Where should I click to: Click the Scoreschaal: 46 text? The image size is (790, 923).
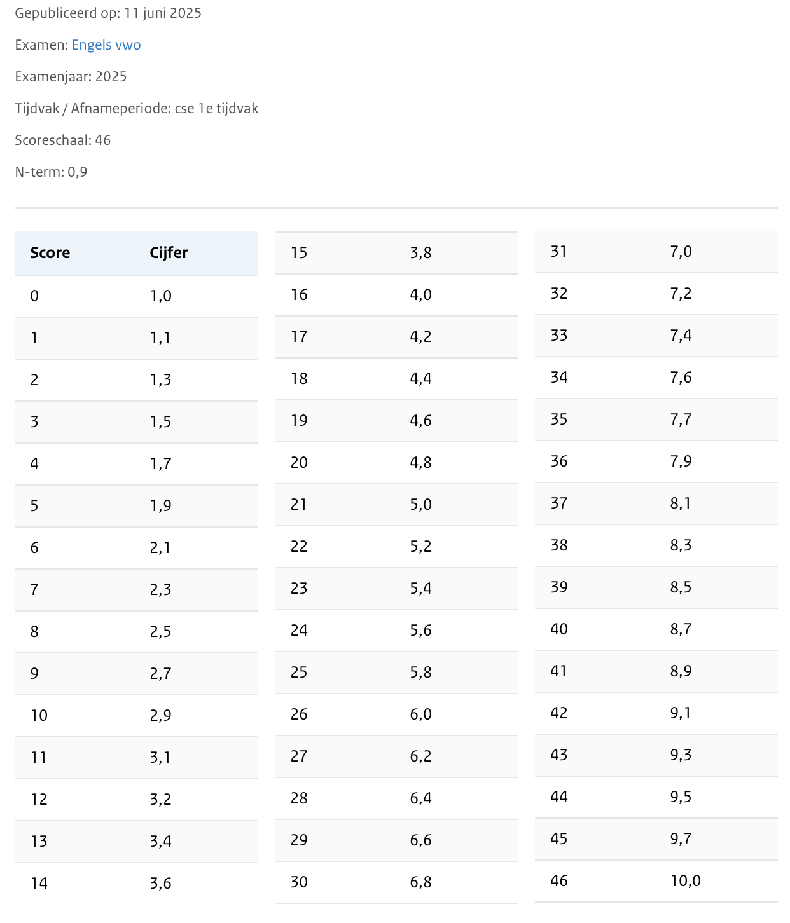point(63,140)
